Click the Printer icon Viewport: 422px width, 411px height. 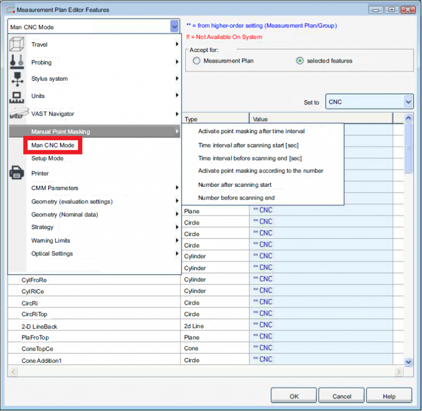[17, 173]
